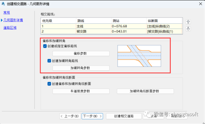Uncheck 创建加铺转角路线 checkbox
Screen dimensions: 205x124
coord(49,61)
